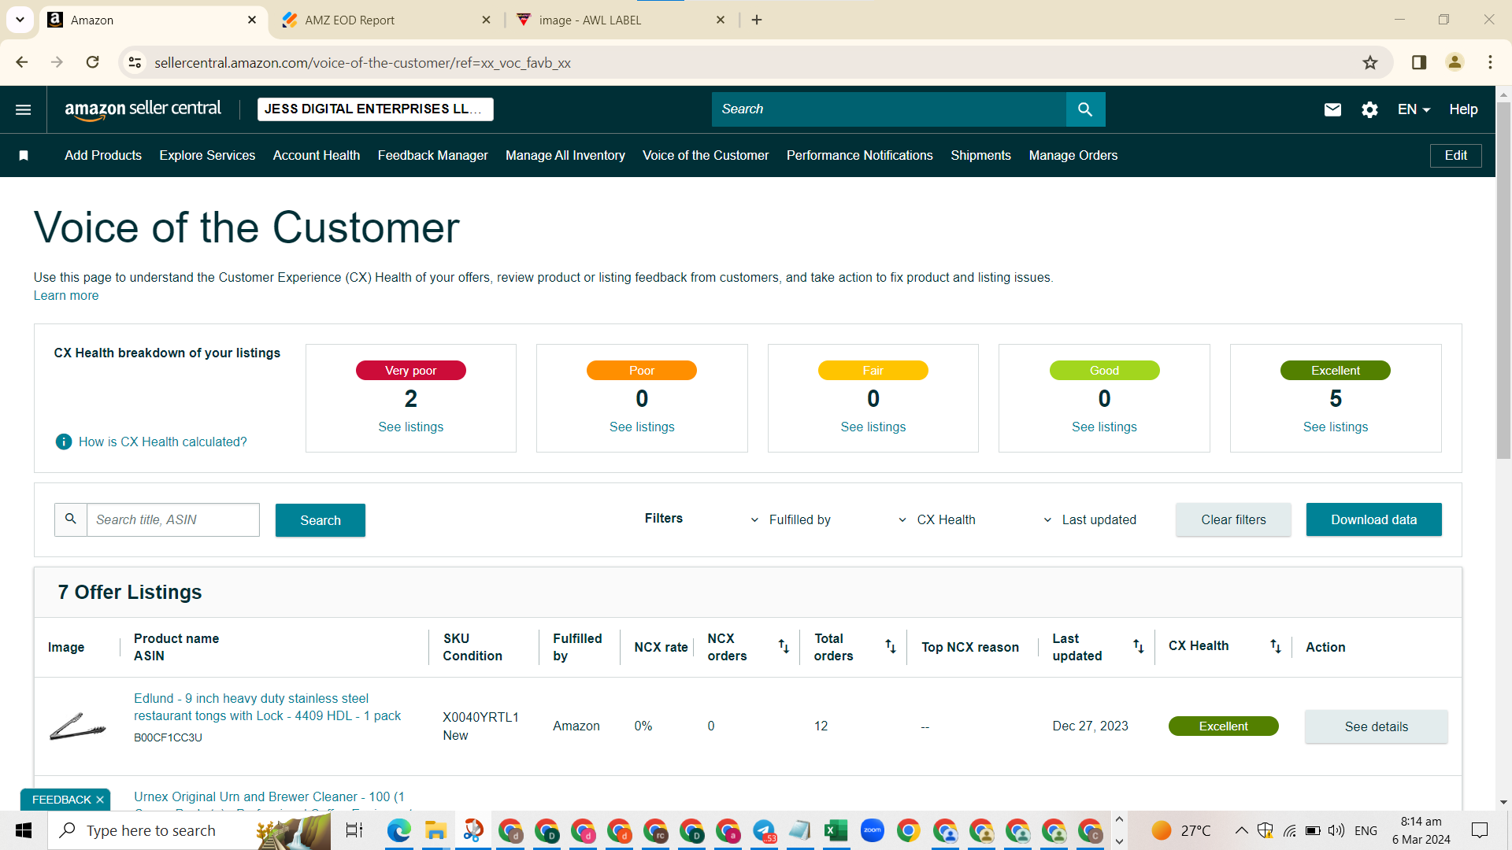Click the teal Search listings button
This screenshot has height=850, width=1512.
point(321,520)
